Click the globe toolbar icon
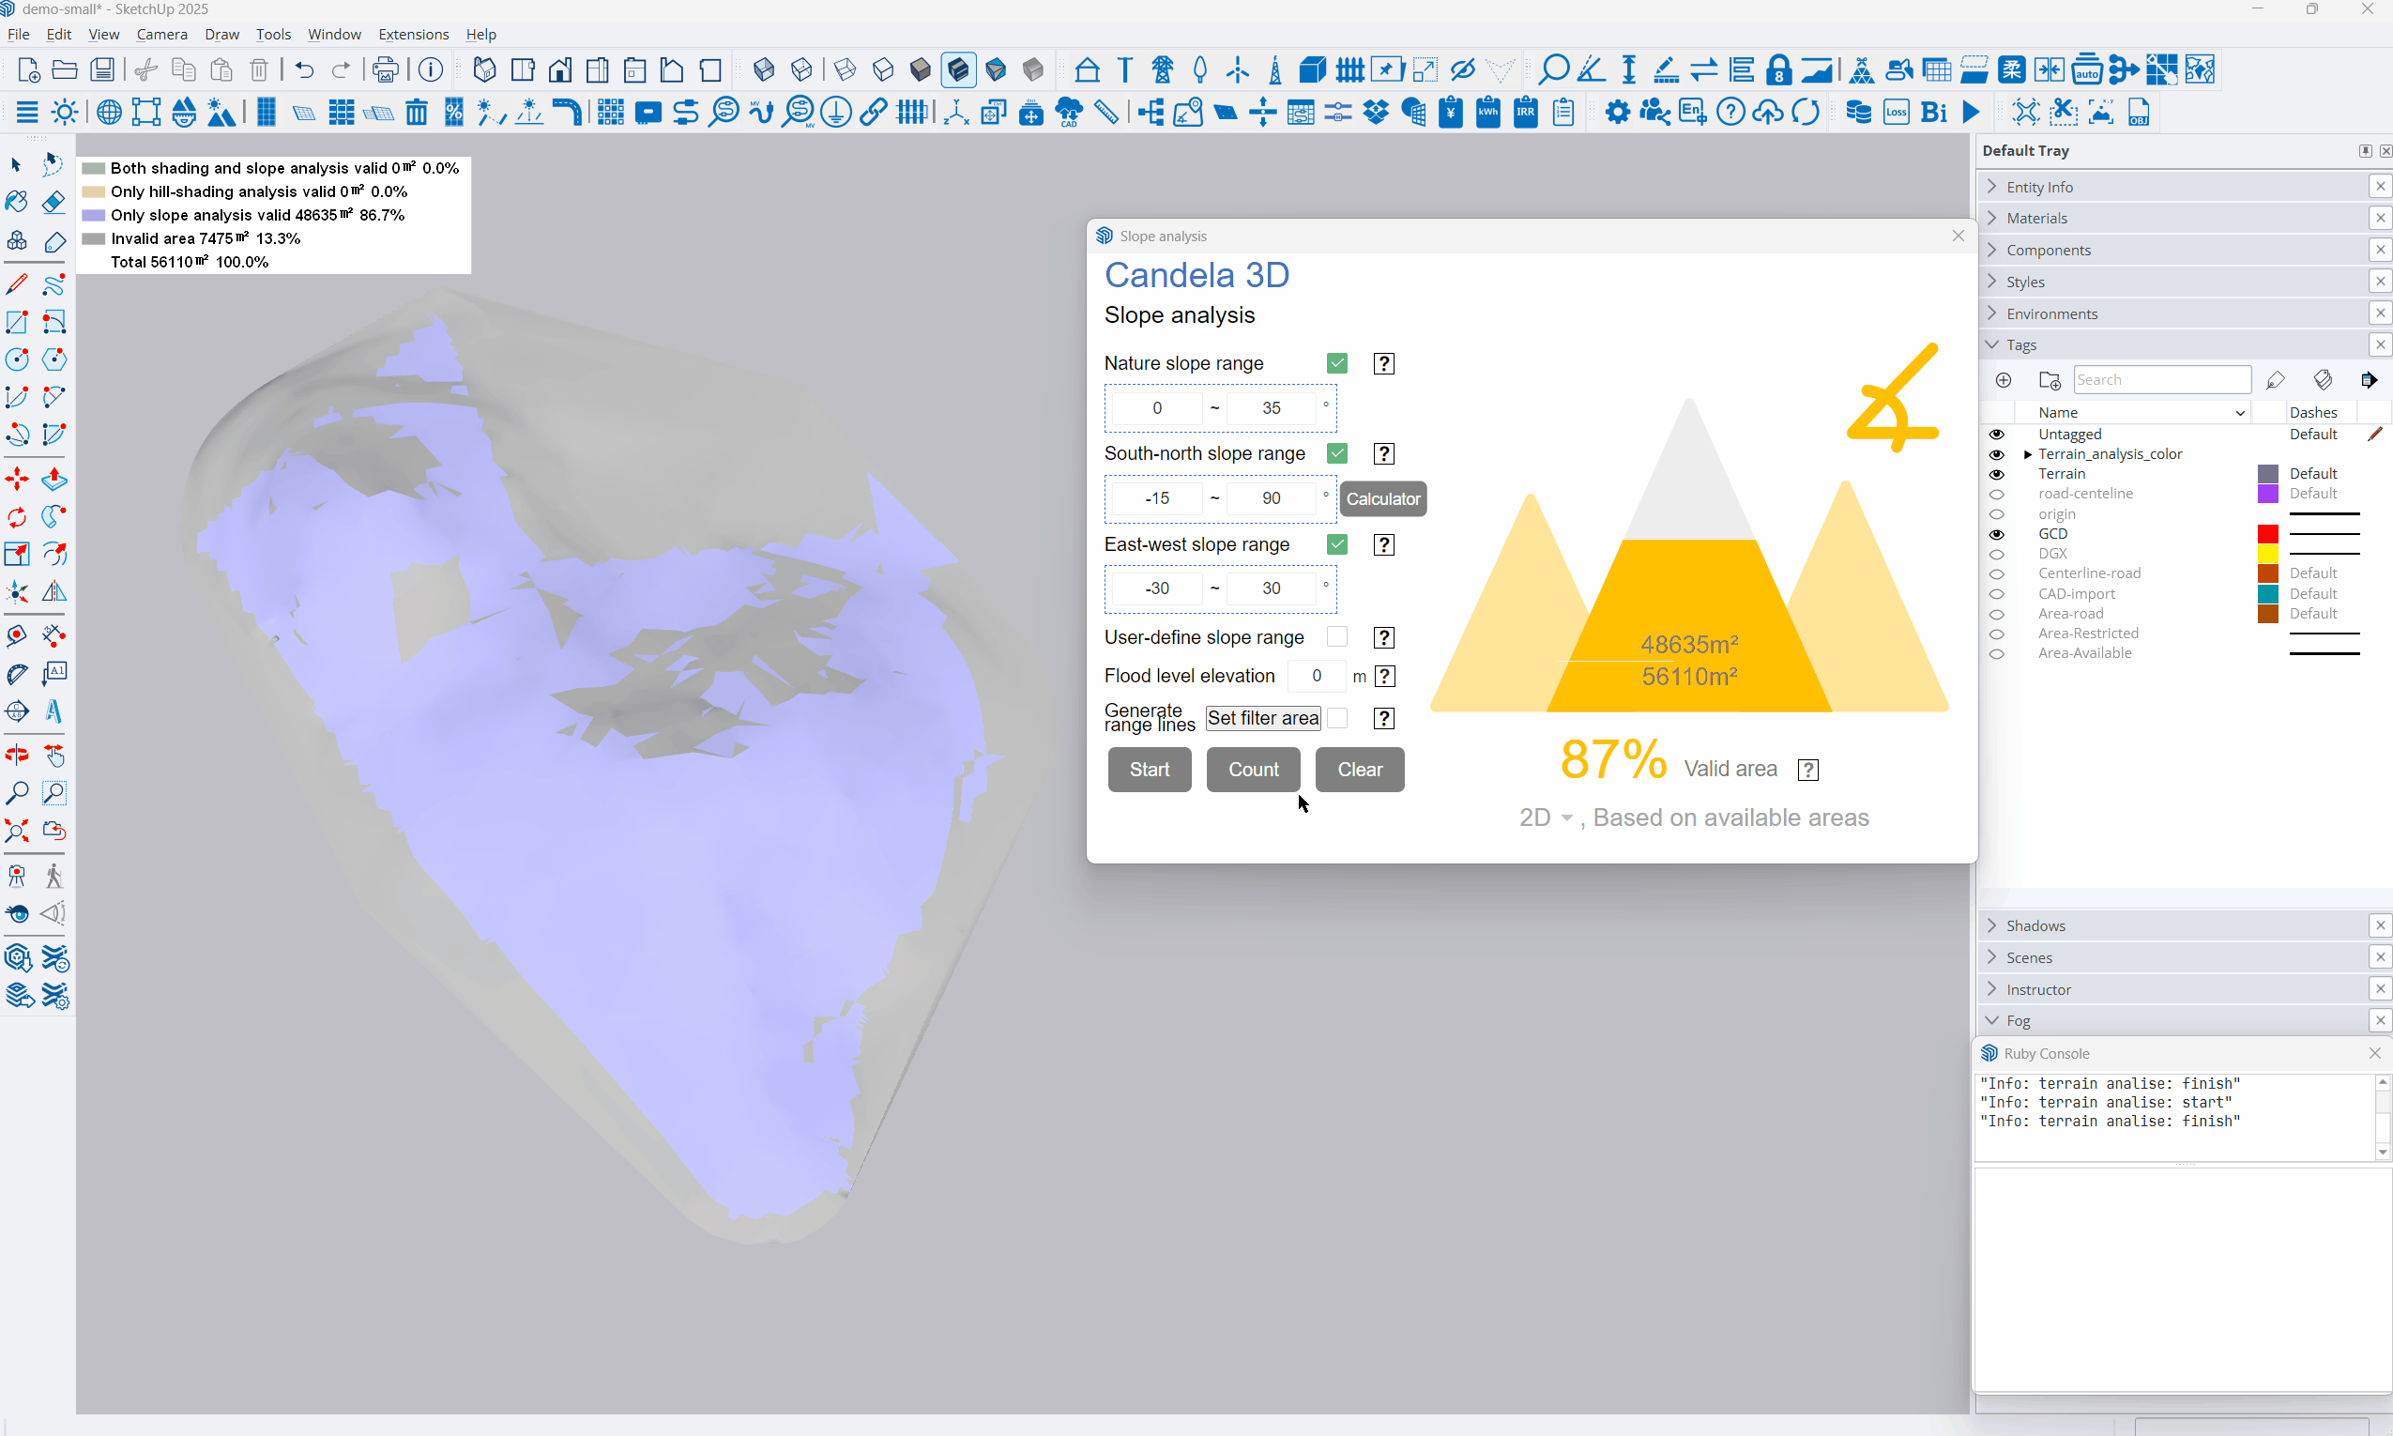 (x=109, y=113)
